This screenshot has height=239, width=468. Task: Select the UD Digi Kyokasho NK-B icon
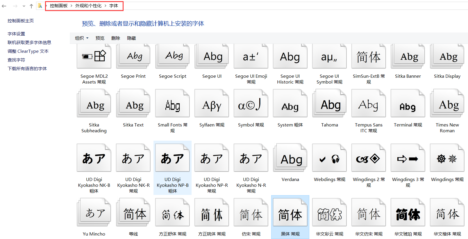point(94,158)
